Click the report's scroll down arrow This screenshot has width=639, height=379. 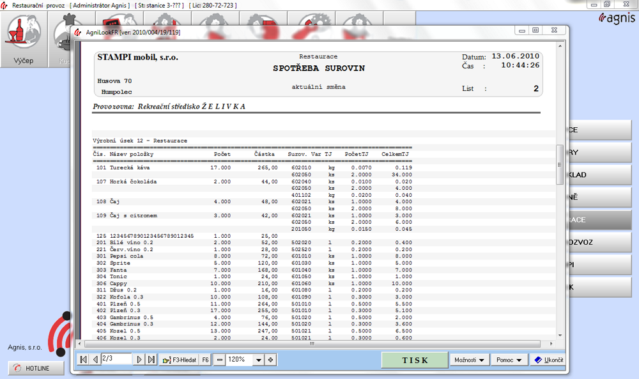[x=560, y=336]
